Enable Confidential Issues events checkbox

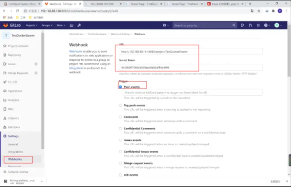click(x=120, y=152)
